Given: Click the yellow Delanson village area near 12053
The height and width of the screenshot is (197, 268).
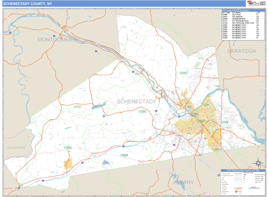Looking at the screenshot, I should coord(68,164).
